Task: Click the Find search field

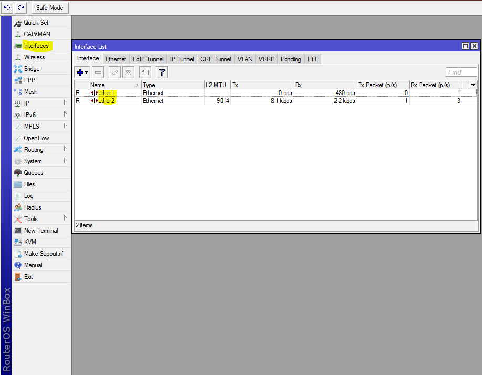Action: pyautogui.click(x=462, y=72)
